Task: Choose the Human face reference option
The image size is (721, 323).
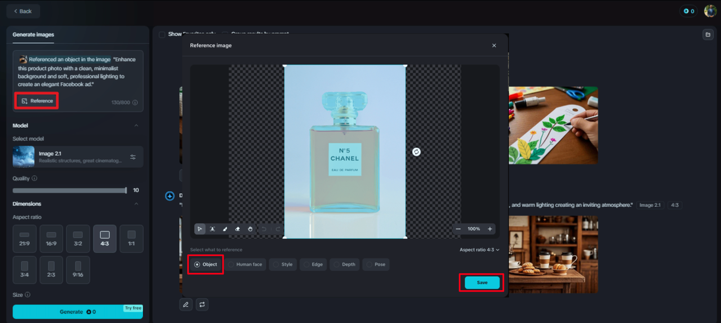Action: tap(245, 264)
